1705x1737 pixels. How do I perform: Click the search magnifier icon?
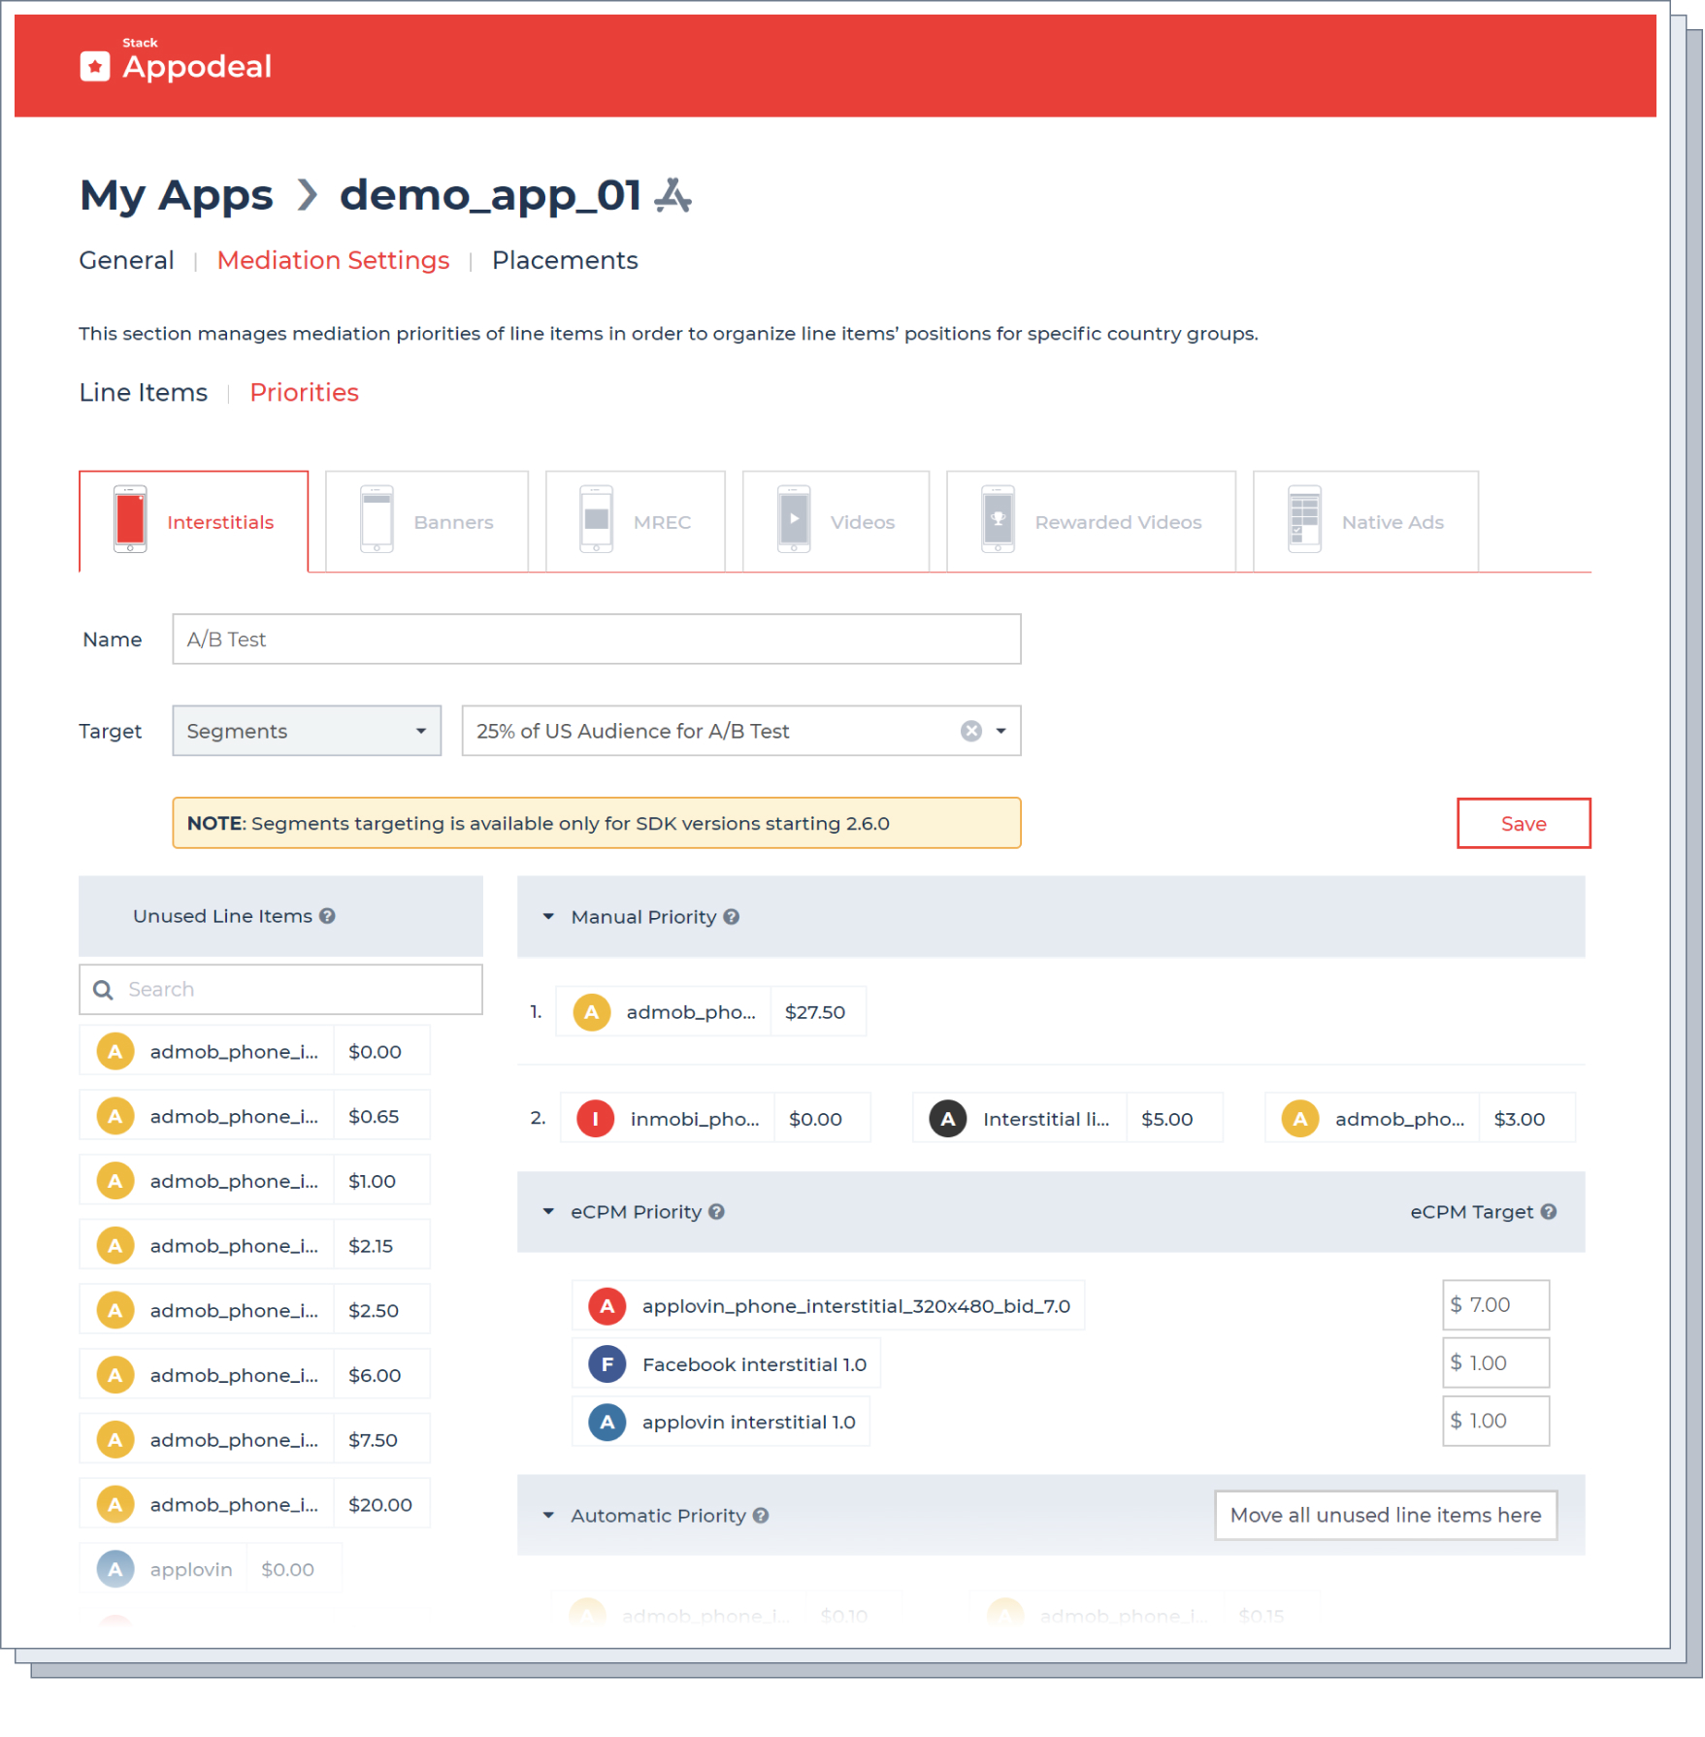[x=103, y=990]
